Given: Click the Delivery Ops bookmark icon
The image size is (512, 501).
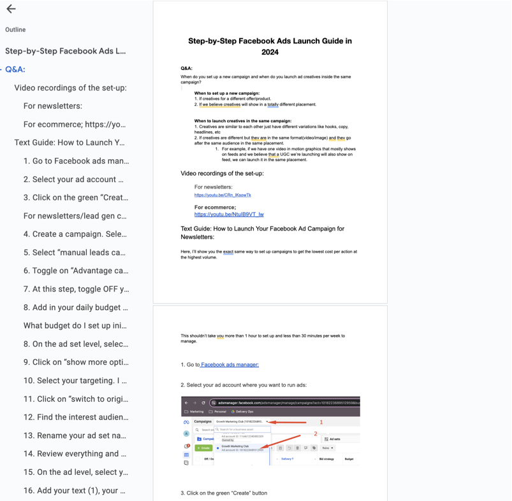Looking at the screenshot, I should pos(232,411).
